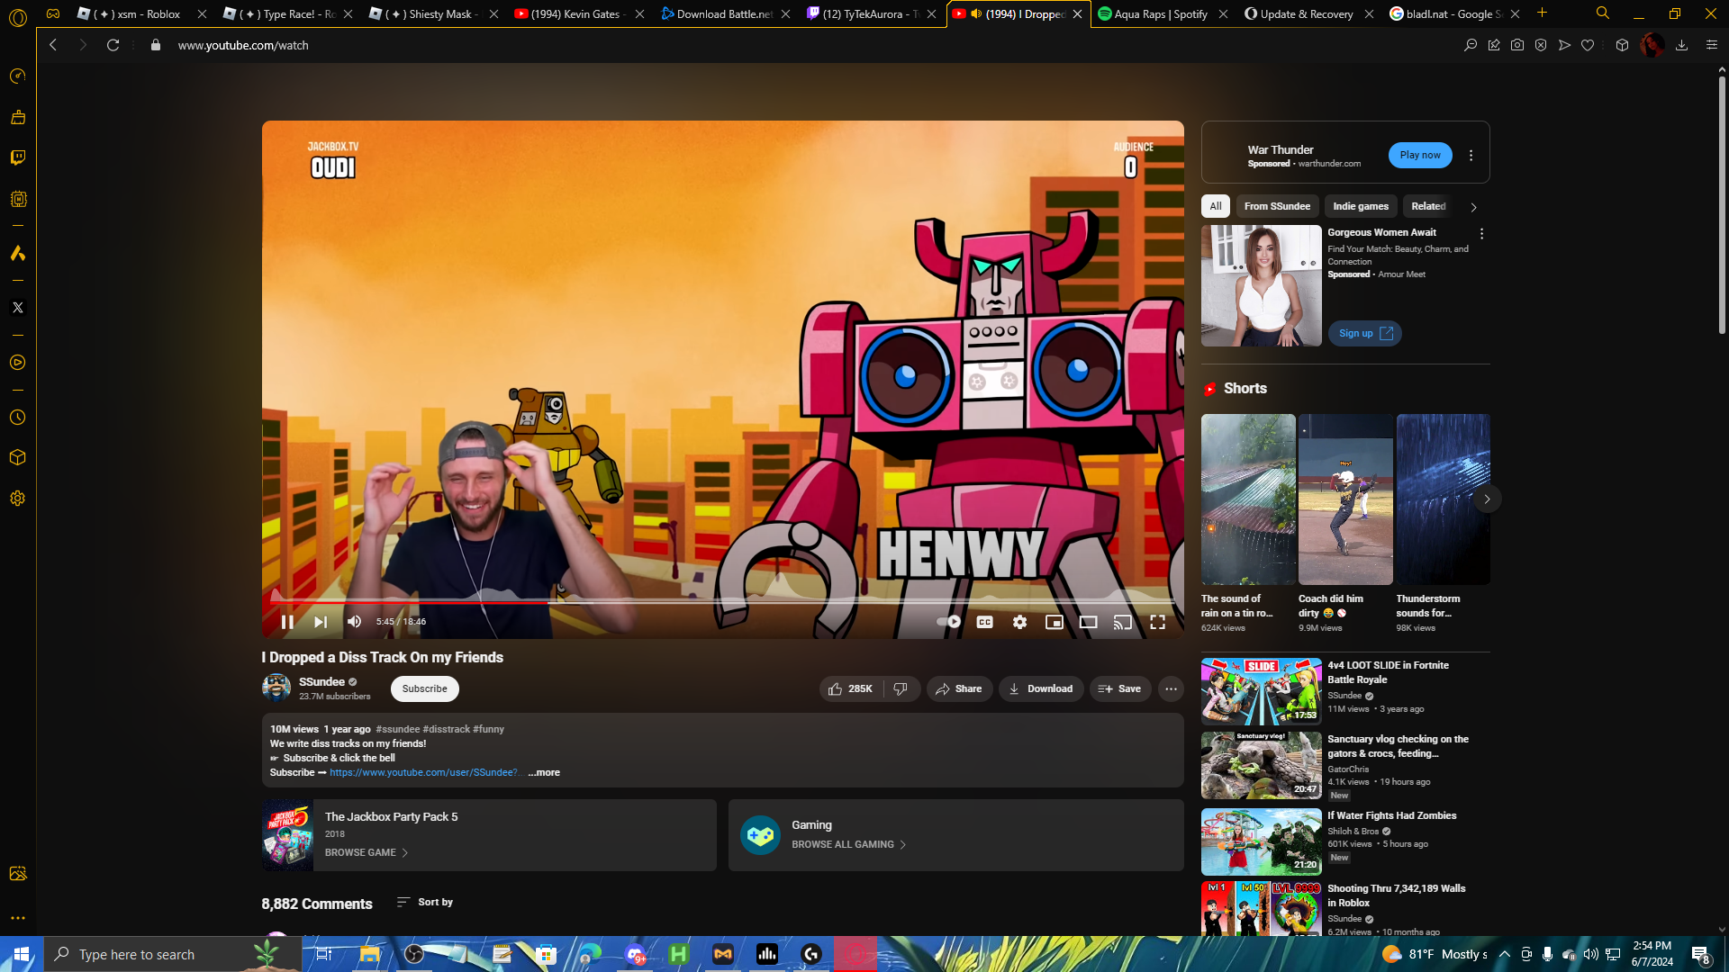Click the Download video button

[1040, 688]
